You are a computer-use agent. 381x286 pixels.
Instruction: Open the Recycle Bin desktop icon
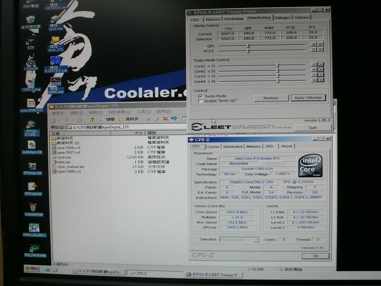click(31, 19)
